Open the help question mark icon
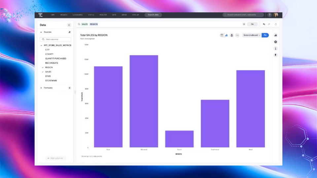 (x=269, y=15)
